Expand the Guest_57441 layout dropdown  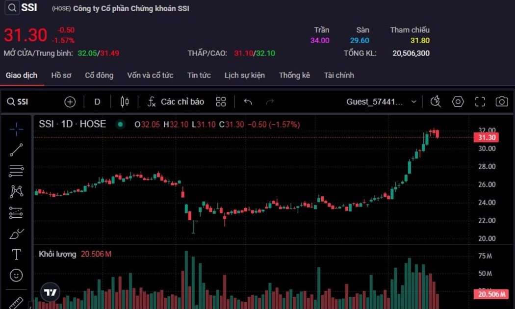413,102
